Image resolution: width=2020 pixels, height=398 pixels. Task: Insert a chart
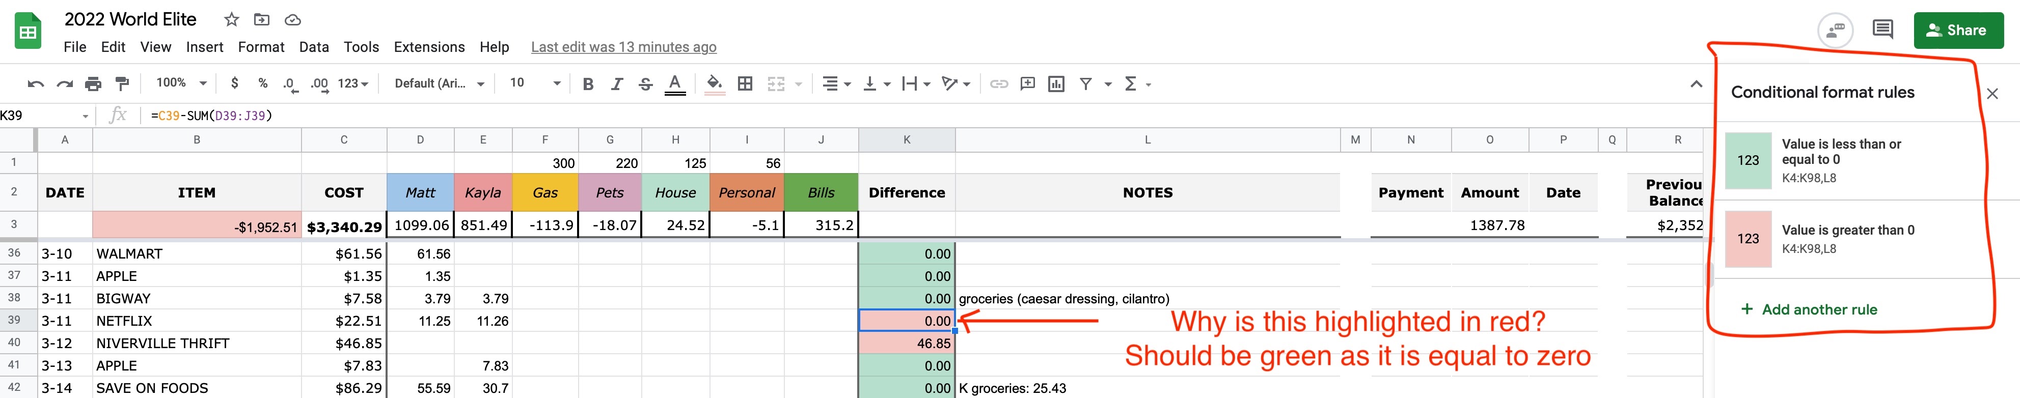1056,84
